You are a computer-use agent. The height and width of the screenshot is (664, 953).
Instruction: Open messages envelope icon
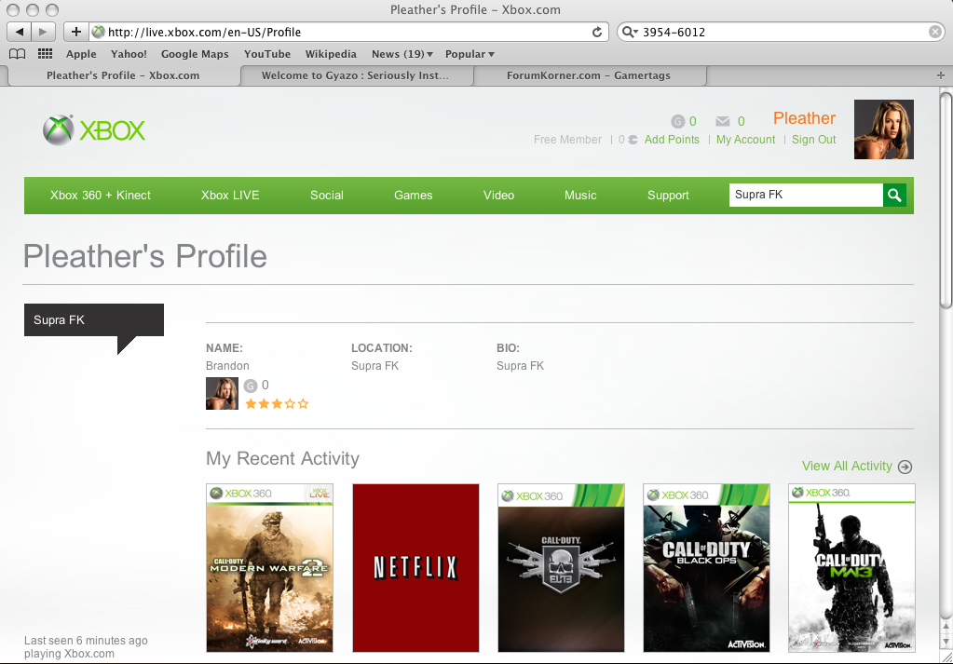[x=723, y=121]
